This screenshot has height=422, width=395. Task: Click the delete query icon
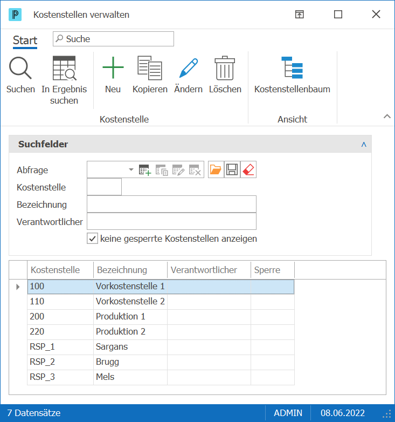pyautogui.click(x=195, y=170)
